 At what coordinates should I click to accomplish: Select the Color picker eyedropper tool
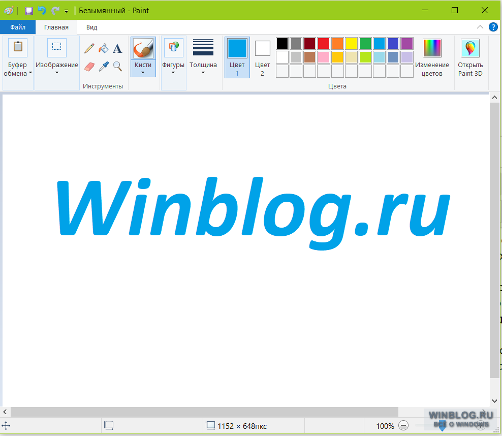pos(104,67)
